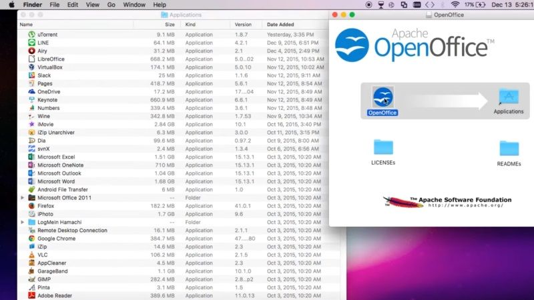
Task: Expand the Microsoft Office 2011 folder
Action: [x=23, y=197]
